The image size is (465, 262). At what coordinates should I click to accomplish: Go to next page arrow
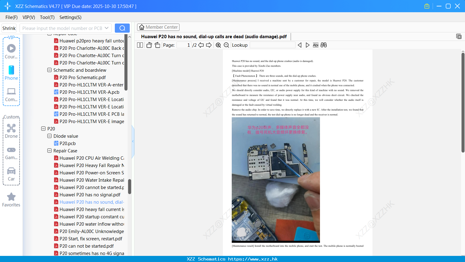(209, 45)
